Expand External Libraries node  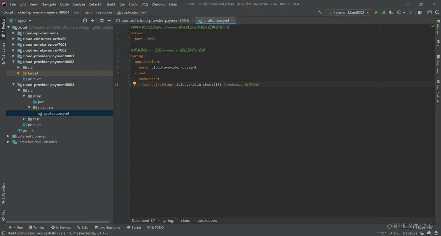click(x=8, y=136)
